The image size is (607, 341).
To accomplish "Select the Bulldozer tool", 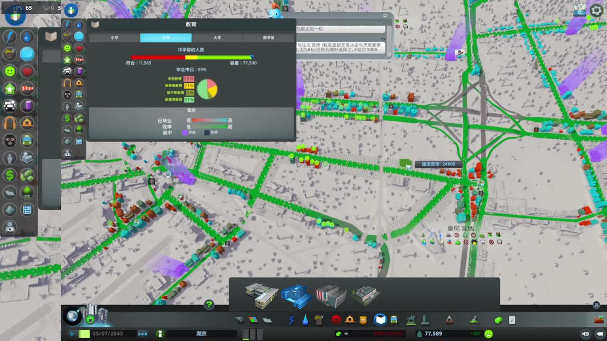I will pos(498,320).
